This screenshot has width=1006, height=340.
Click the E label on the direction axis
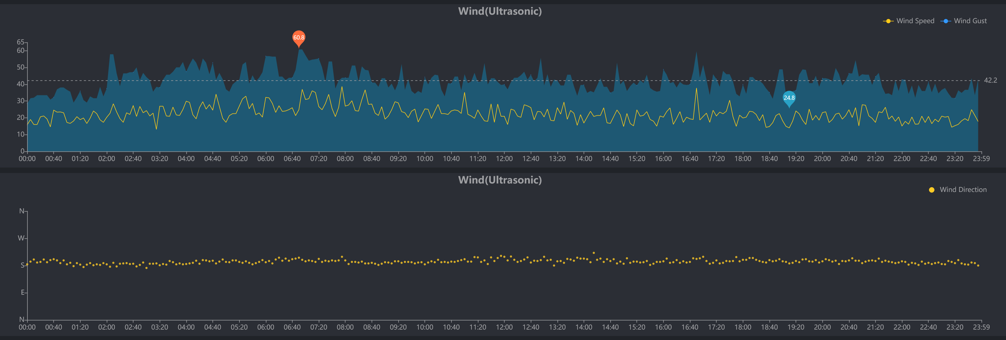tap(23, 292)
